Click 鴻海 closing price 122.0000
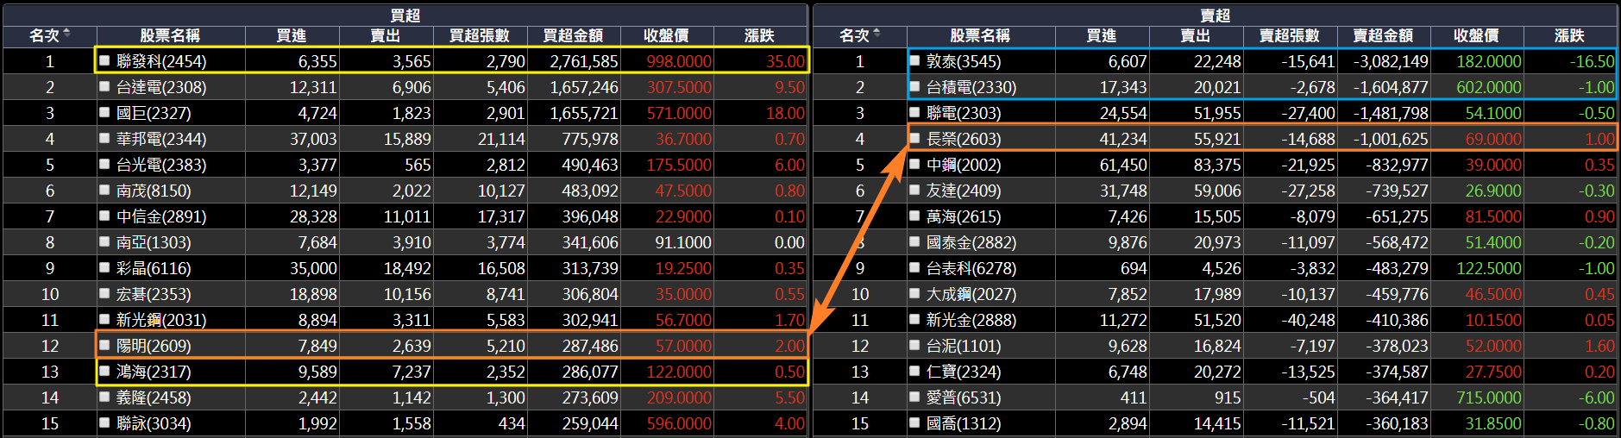The width and height of the screenshot is (1621, 438). click(679, 372)
